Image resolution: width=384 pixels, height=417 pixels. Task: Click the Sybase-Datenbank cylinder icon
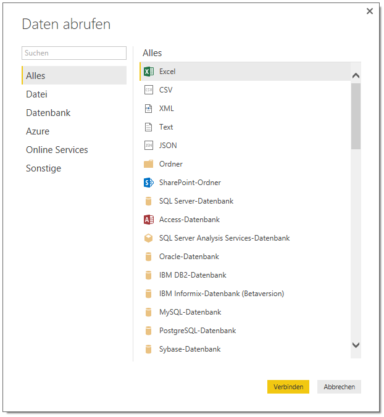pyautogui.click(x=149, y=349)
